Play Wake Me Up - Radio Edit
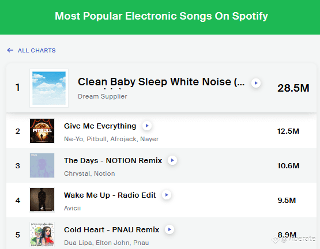Viewport: 320px width, 249px height. [x=167, y=195]
